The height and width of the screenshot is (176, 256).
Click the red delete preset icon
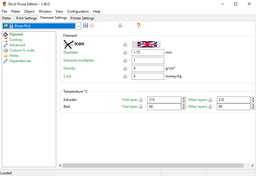(92, 25)
